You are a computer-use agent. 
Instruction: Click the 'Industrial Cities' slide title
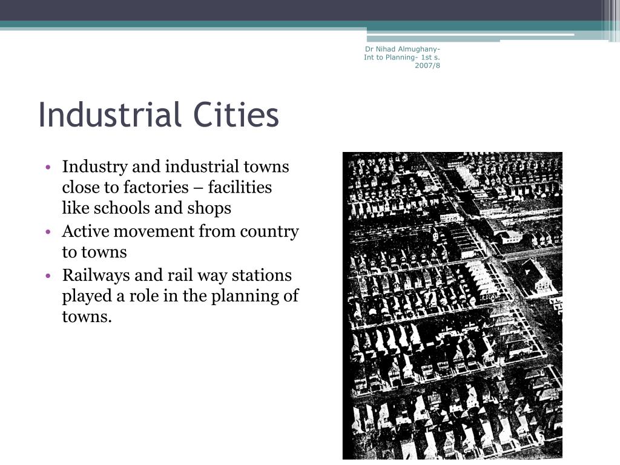[159, 114]
